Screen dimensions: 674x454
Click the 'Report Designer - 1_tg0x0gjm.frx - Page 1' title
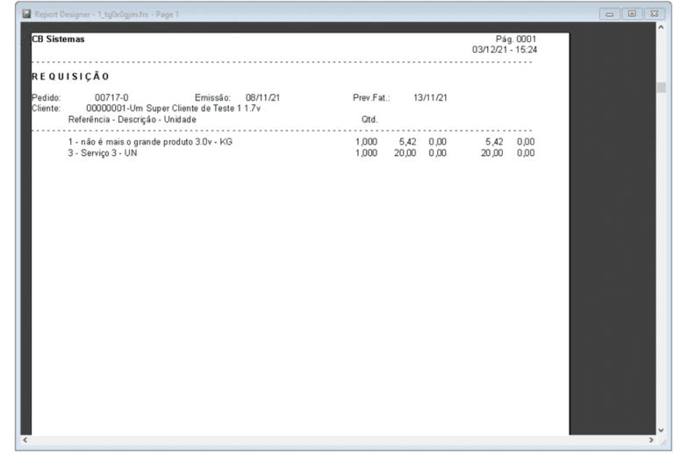(x=106, y=14)
